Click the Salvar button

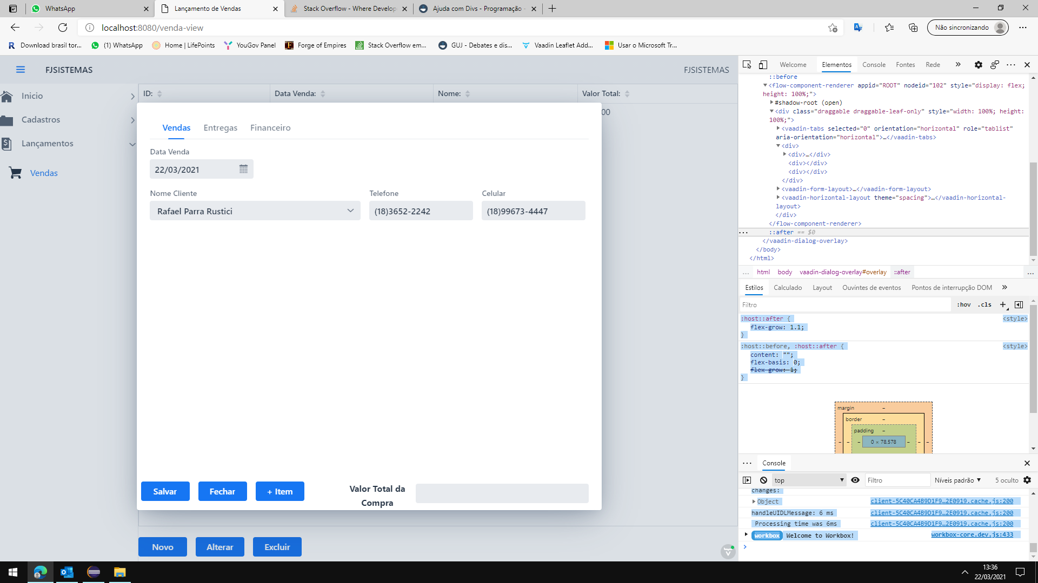(165, 491)
